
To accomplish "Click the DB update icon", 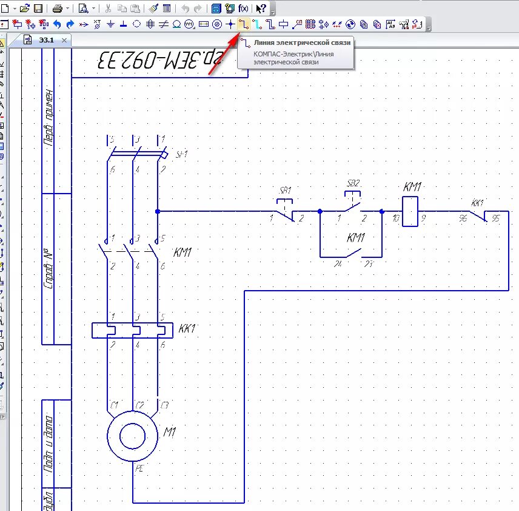I will tap(418, 24).
